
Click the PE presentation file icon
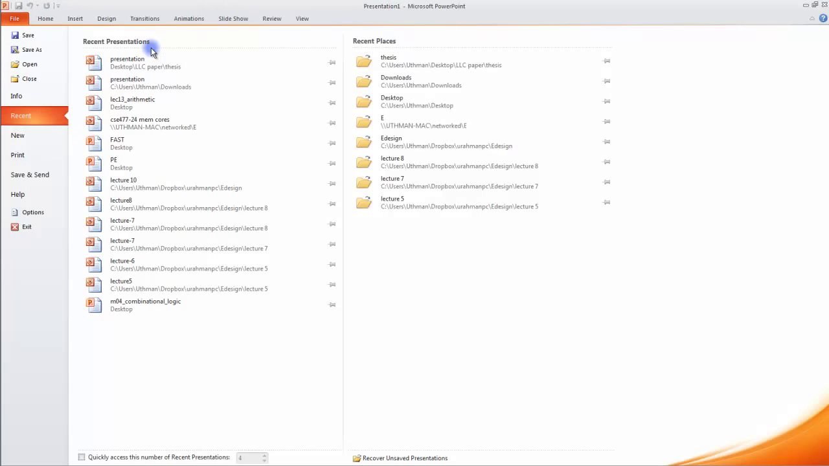pos(94,163)
